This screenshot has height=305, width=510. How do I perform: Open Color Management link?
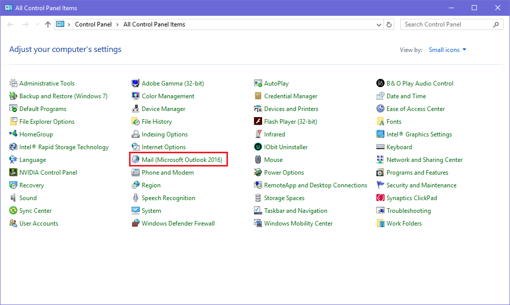click(x=168, y=96)
